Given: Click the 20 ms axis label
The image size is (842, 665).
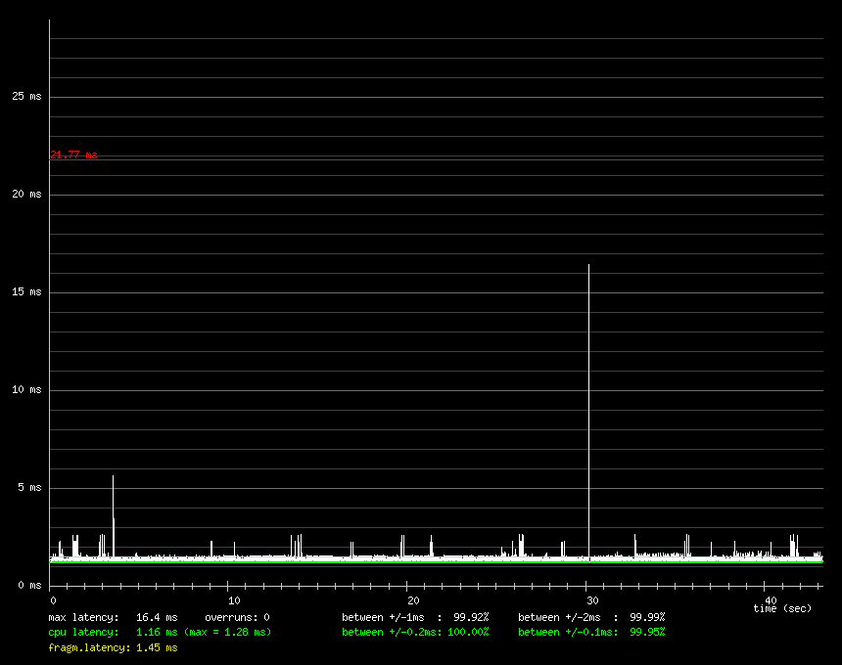Looking at the screenshot, I should pyautogui.click(x=26, y=195).
